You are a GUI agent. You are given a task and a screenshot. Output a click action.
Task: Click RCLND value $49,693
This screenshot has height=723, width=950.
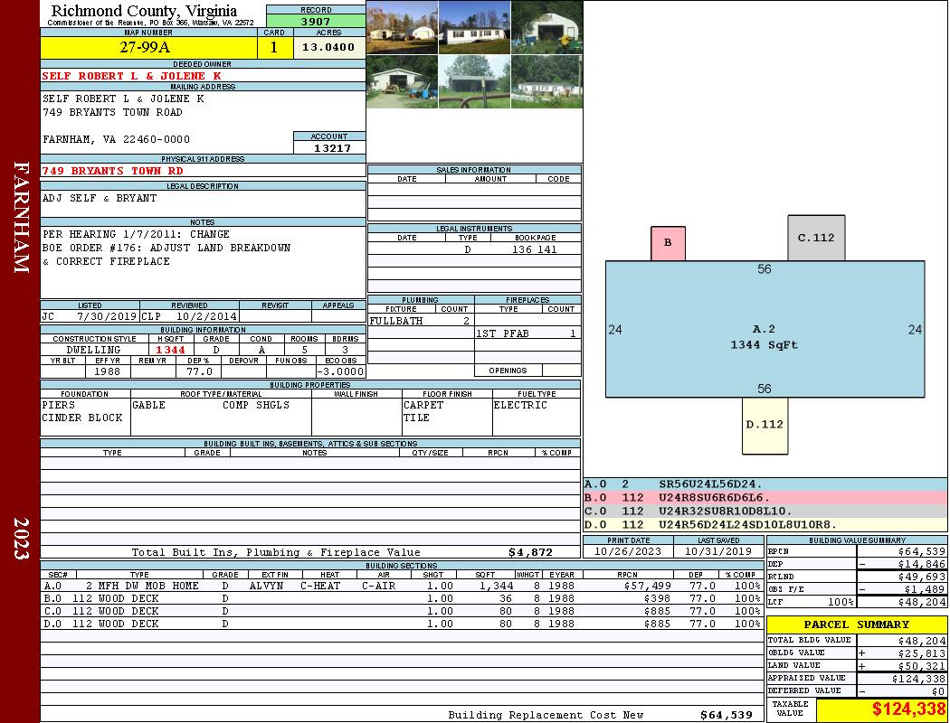click(922, 577)
